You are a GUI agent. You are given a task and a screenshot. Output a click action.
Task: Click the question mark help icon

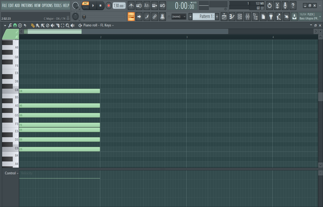point(293,5)
